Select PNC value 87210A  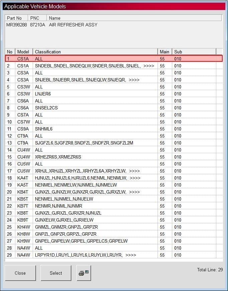pos(37,25)
